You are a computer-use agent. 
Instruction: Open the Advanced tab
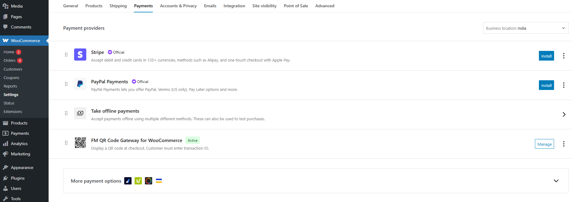point(325,6)
